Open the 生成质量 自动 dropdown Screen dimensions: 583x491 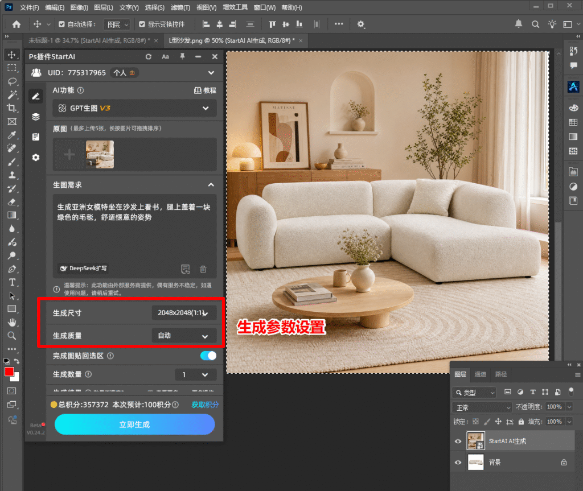pyautogui.click(x=184, y=336)
